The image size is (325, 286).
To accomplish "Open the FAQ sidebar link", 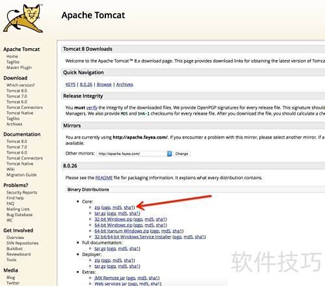I will point(10,204).
